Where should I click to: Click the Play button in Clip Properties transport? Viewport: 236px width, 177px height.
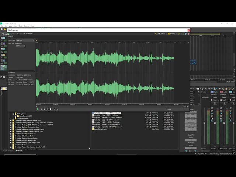pyautogui.click(x=45, y=109)
